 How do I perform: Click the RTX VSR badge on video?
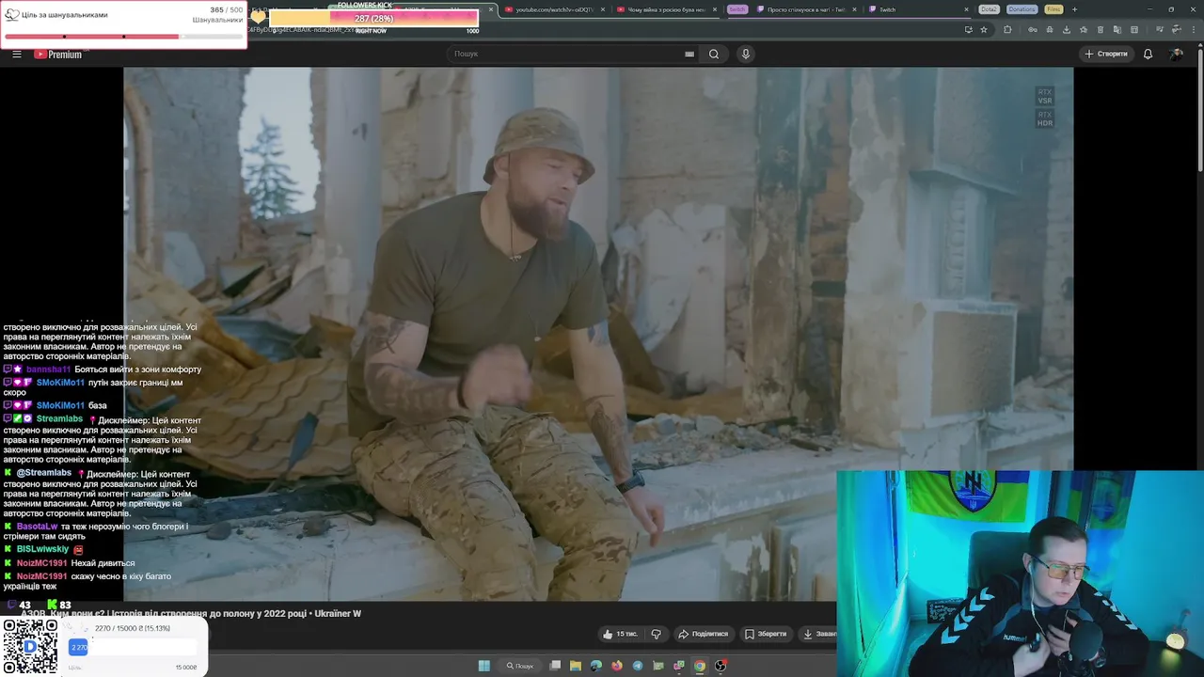[x=1045, y=96]
